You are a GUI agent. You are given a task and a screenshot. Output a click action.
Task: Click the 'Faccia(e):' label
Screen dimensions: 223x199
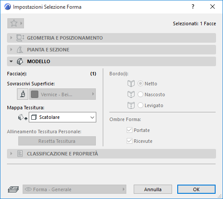click(x=17, y=74)
